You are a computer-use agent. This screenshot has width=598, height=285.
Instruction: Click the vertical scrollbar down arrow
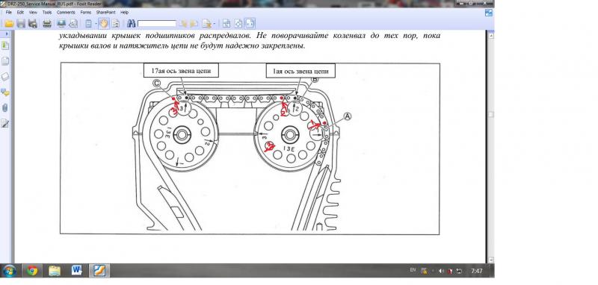491,260
